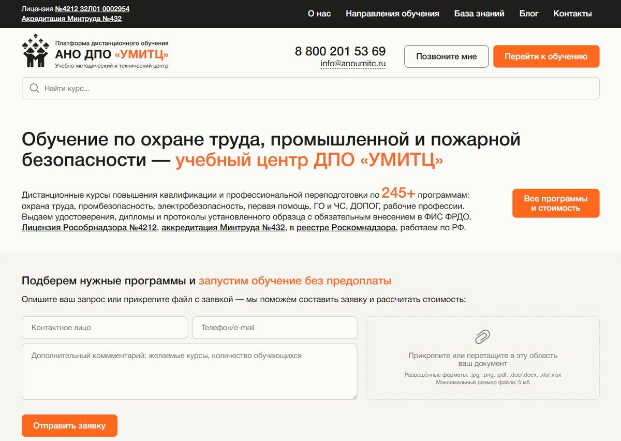Focus the «Найти курс...» search field

pos(310,89)
